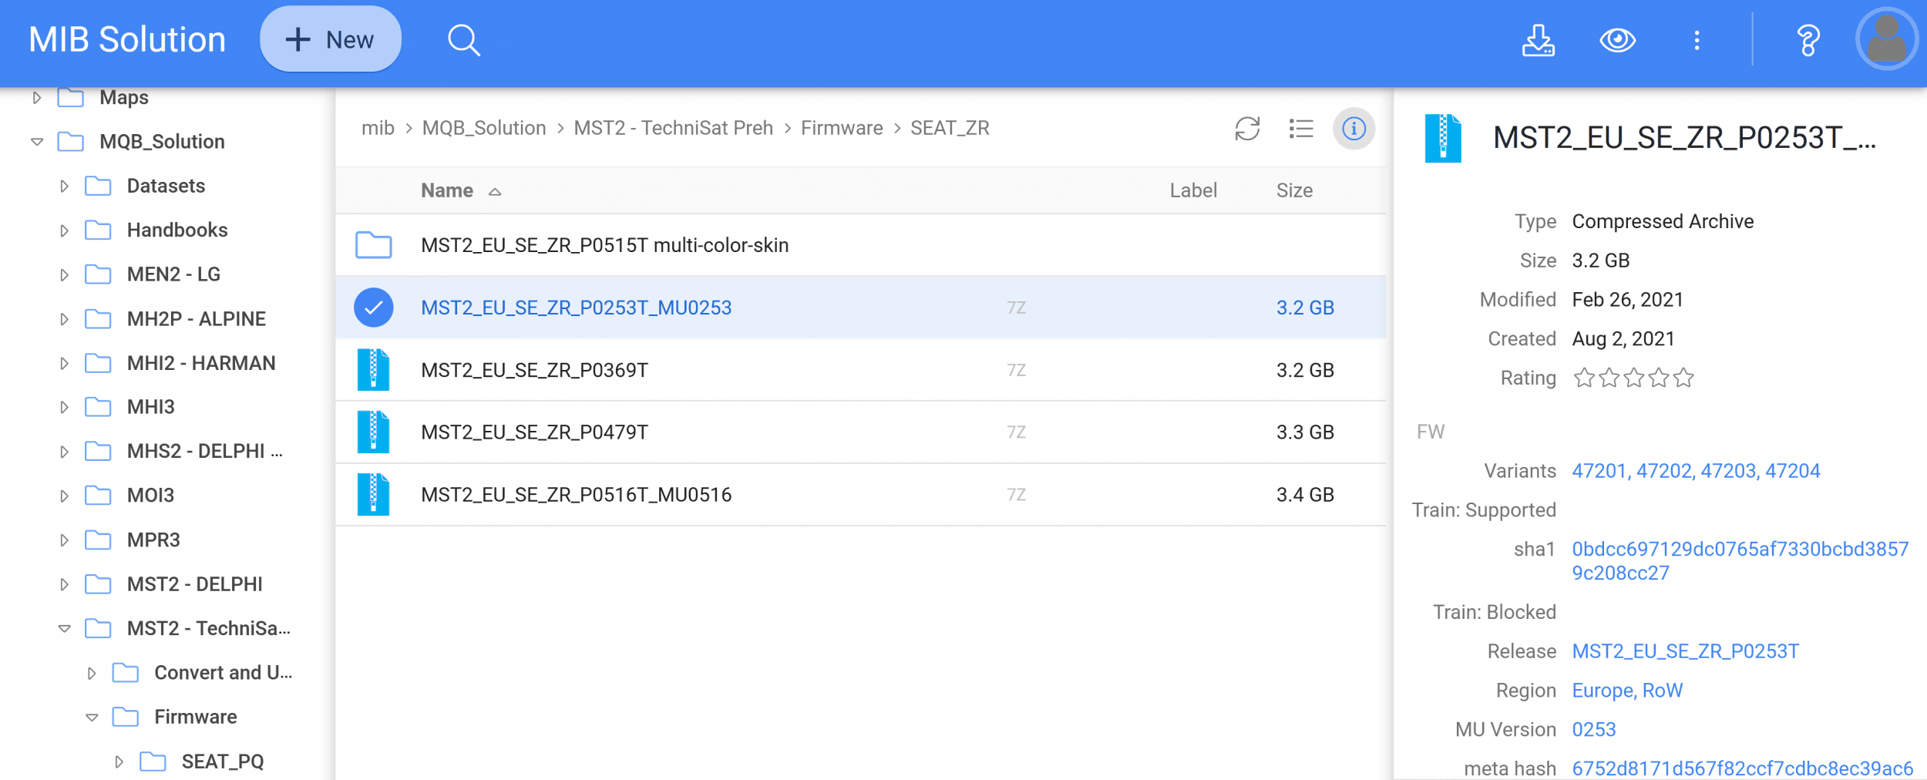Image resolution: width=1927 pixels, height=780 pixels.
Task: Sort files by Name column
Action: 447,190
